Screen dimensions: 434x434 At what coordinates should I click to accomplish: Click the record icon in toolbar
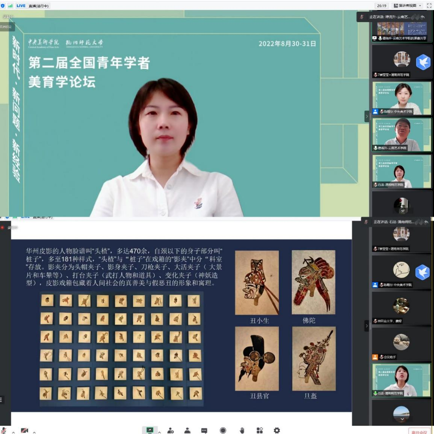(223, 430)
